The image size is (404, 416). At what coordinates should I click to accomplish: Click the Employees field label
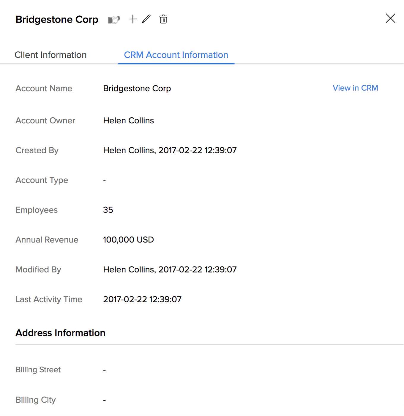click(37, 210)
